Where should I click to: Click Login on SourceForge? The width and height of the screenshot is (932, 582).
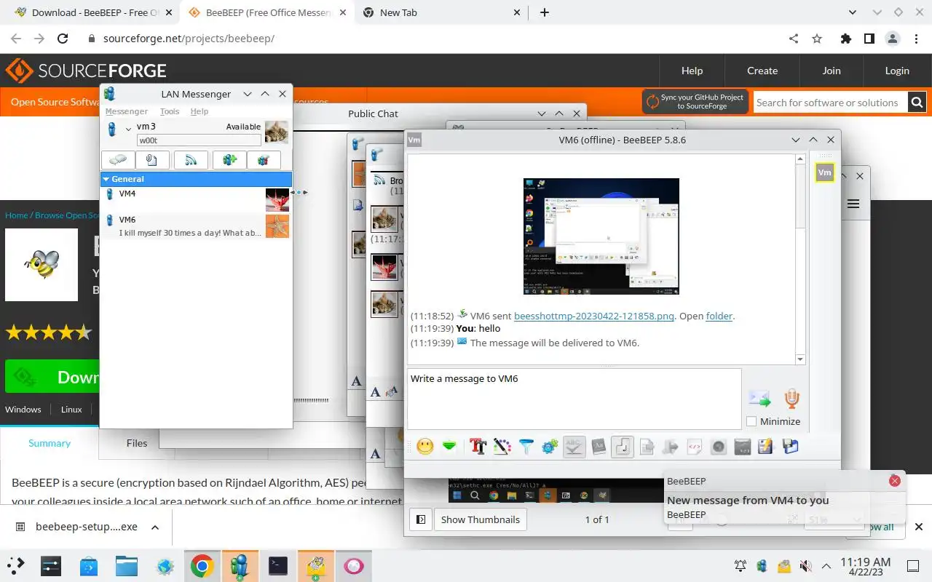pos(897,71)
